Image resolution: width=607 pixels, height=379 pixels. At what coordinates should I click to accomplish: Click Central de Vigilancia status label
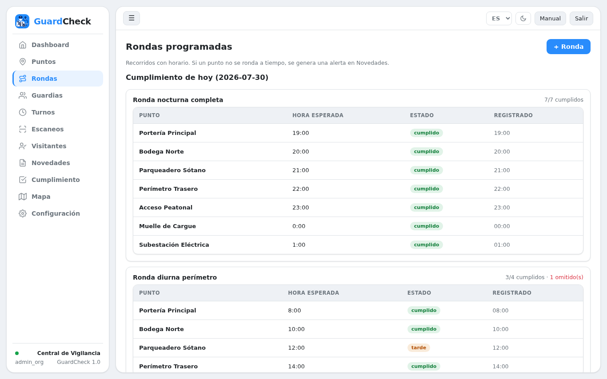(x=69, y=353)
